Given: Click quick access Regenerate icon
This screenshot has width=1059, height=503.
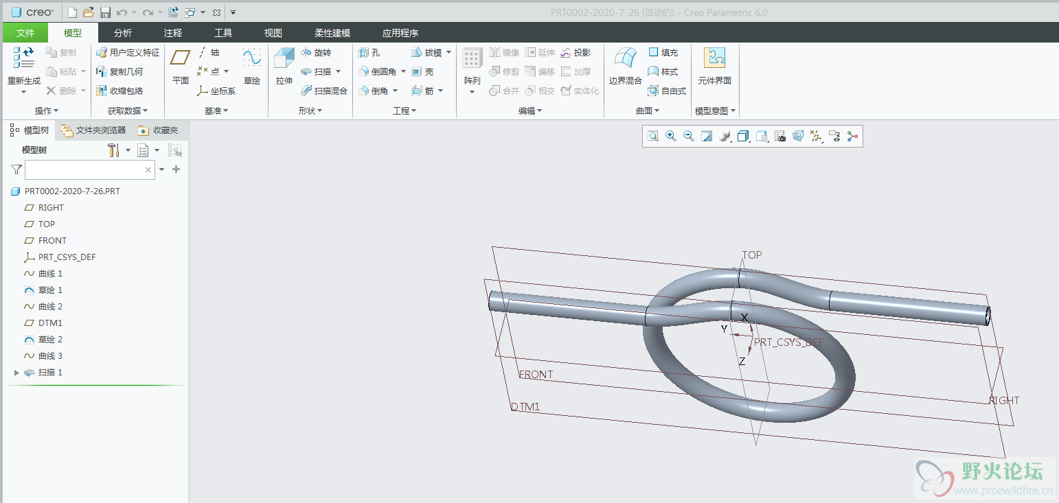Looking at the screenshot, I should tap(174, 12).
